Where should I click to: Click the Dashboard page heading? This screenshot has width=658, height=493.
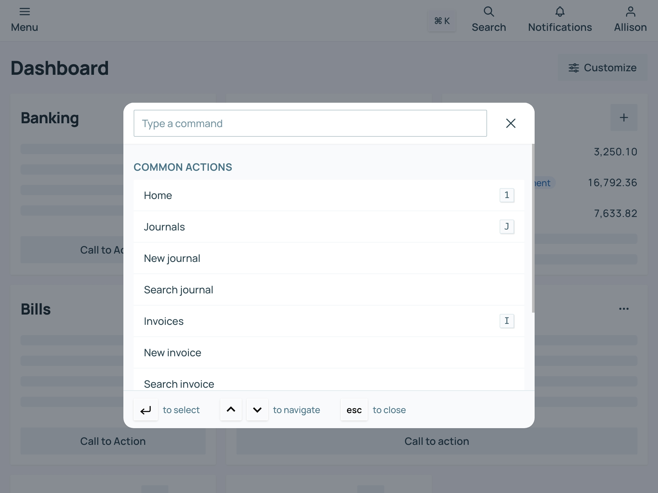pyautogui.click(x=59, y=68)
